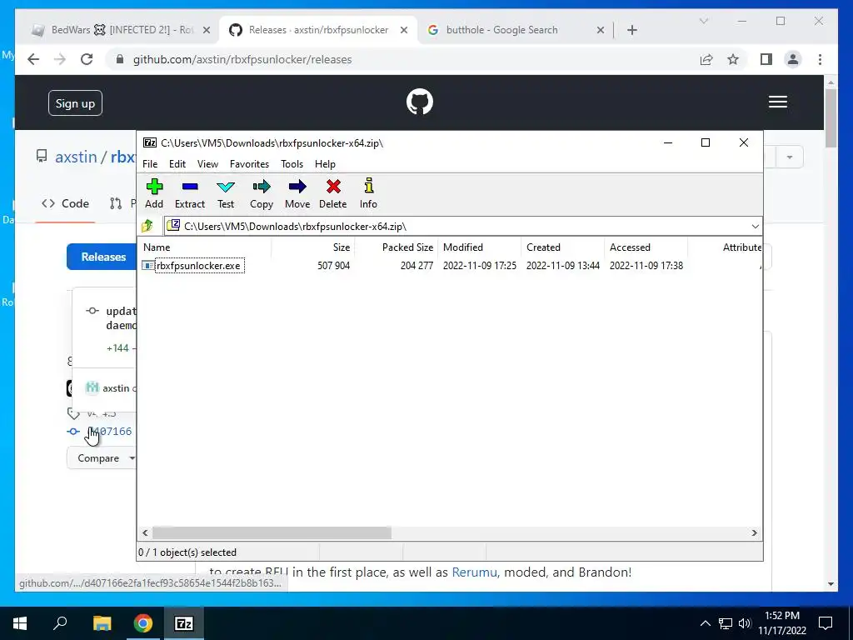The height and width of the screenshot is (640, 853).
Task: Click the GitHub Sign up button
Action: [x=75, y=102]
